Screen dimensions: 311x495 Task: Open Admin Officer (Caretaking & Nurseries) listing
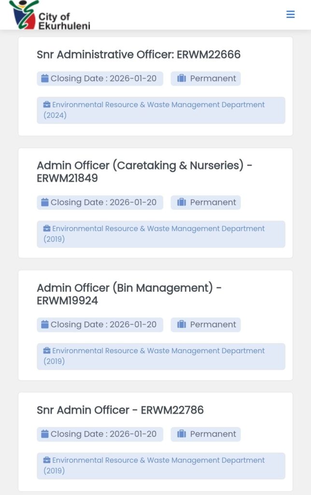tap(144, 172)
